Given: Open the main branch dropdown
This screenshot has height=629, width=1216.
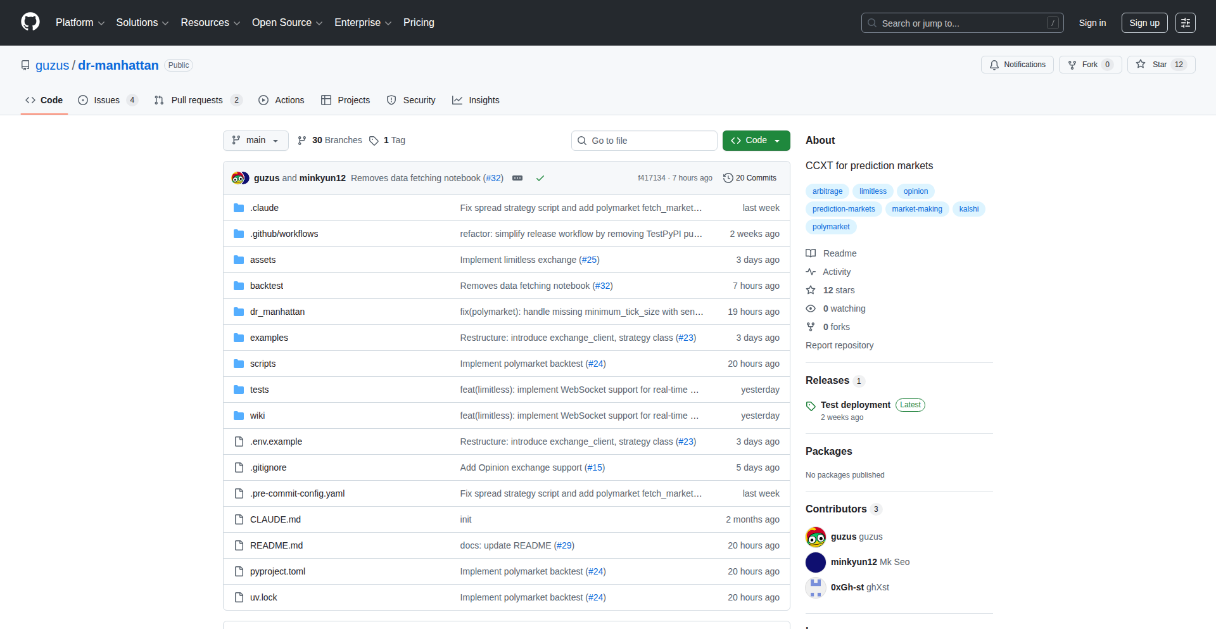Looking at the screenshot, I should pyautogui.click(x=255, y=141).
